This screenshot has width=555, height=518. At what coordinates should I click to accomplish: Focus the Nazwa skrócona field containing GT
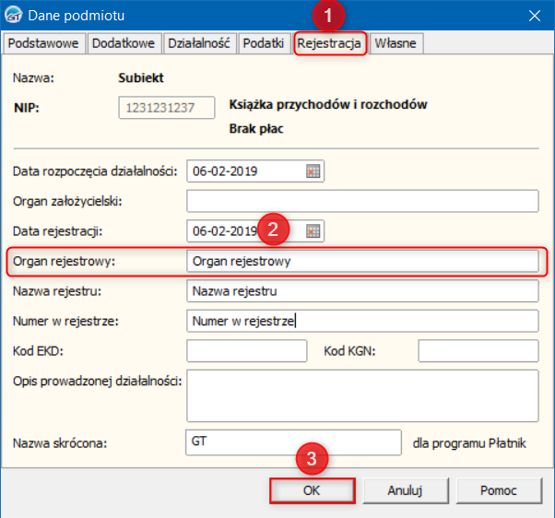point(293,442)
